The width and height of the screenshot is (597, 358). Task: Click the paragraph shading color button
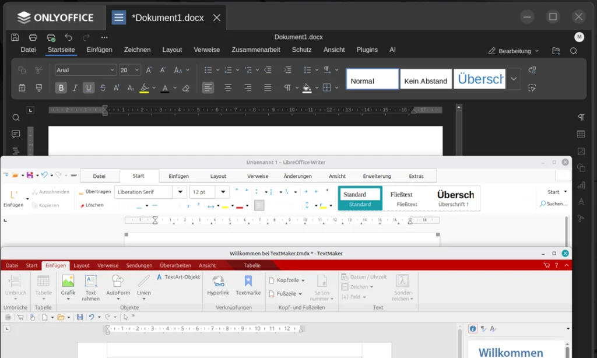(307, 88)
